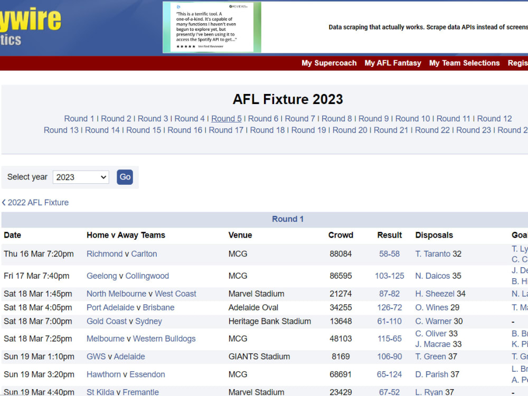
Task: Jump to Round 20 link
Action: point(350,130)
